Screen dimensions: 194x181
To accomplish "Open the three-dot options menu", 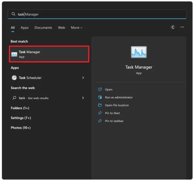I will click(182, 27).
